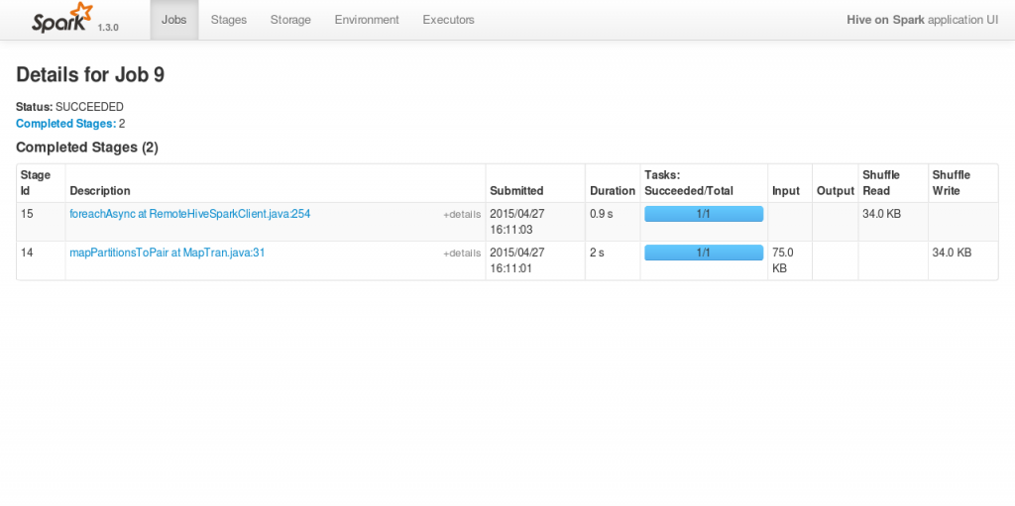The height and width of the screenshot is (506, 1015).
Task: Expand +details for stage 14
Action: (462, 253)
